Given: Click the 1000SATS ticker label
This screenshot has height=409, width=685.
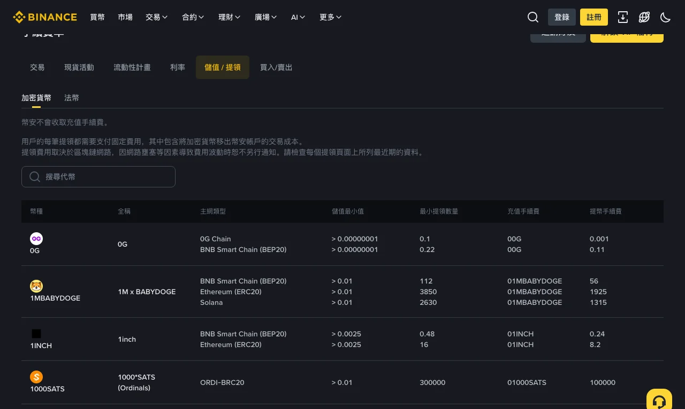Looking at the screenshot, I should click(x=47, y=389).
